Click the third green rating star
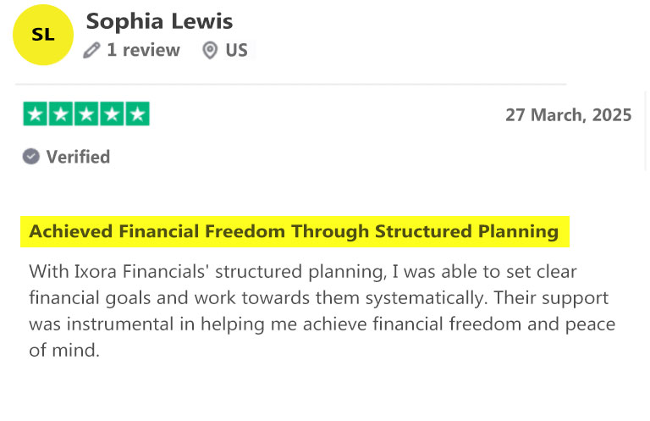The image size is (650, 421). 86,114
